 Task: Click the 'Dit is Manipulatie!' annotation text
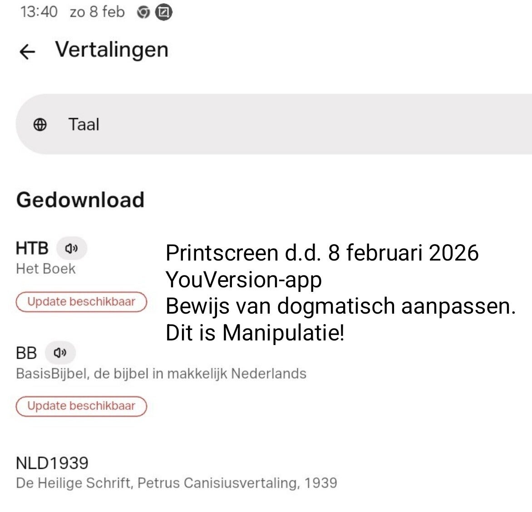point(255,333)
